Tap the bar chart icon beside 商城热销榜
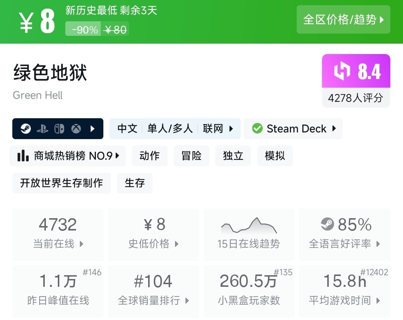 (x=23, y=156)
